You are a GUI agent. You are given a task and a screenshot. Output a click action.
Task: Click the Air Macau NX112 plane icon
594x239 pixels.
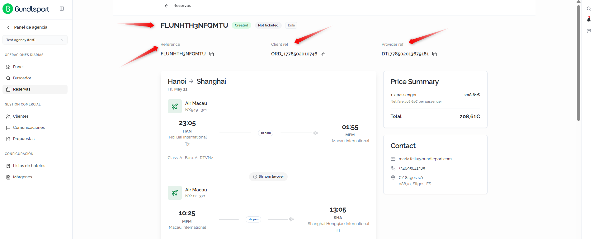[175, 193]
